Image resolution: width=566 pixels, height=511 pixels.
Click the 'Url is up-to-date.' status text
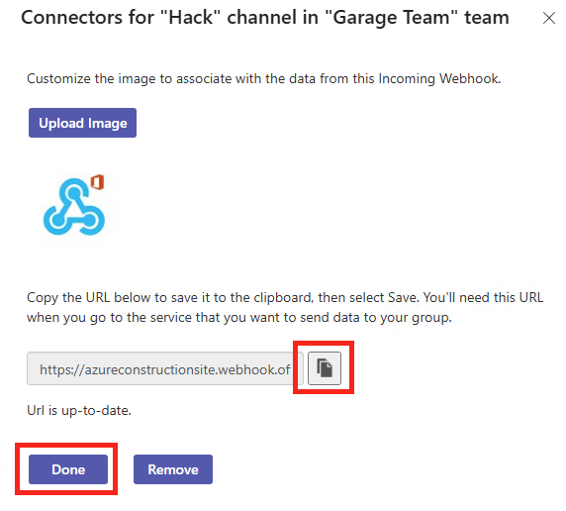tap(79, 411)
